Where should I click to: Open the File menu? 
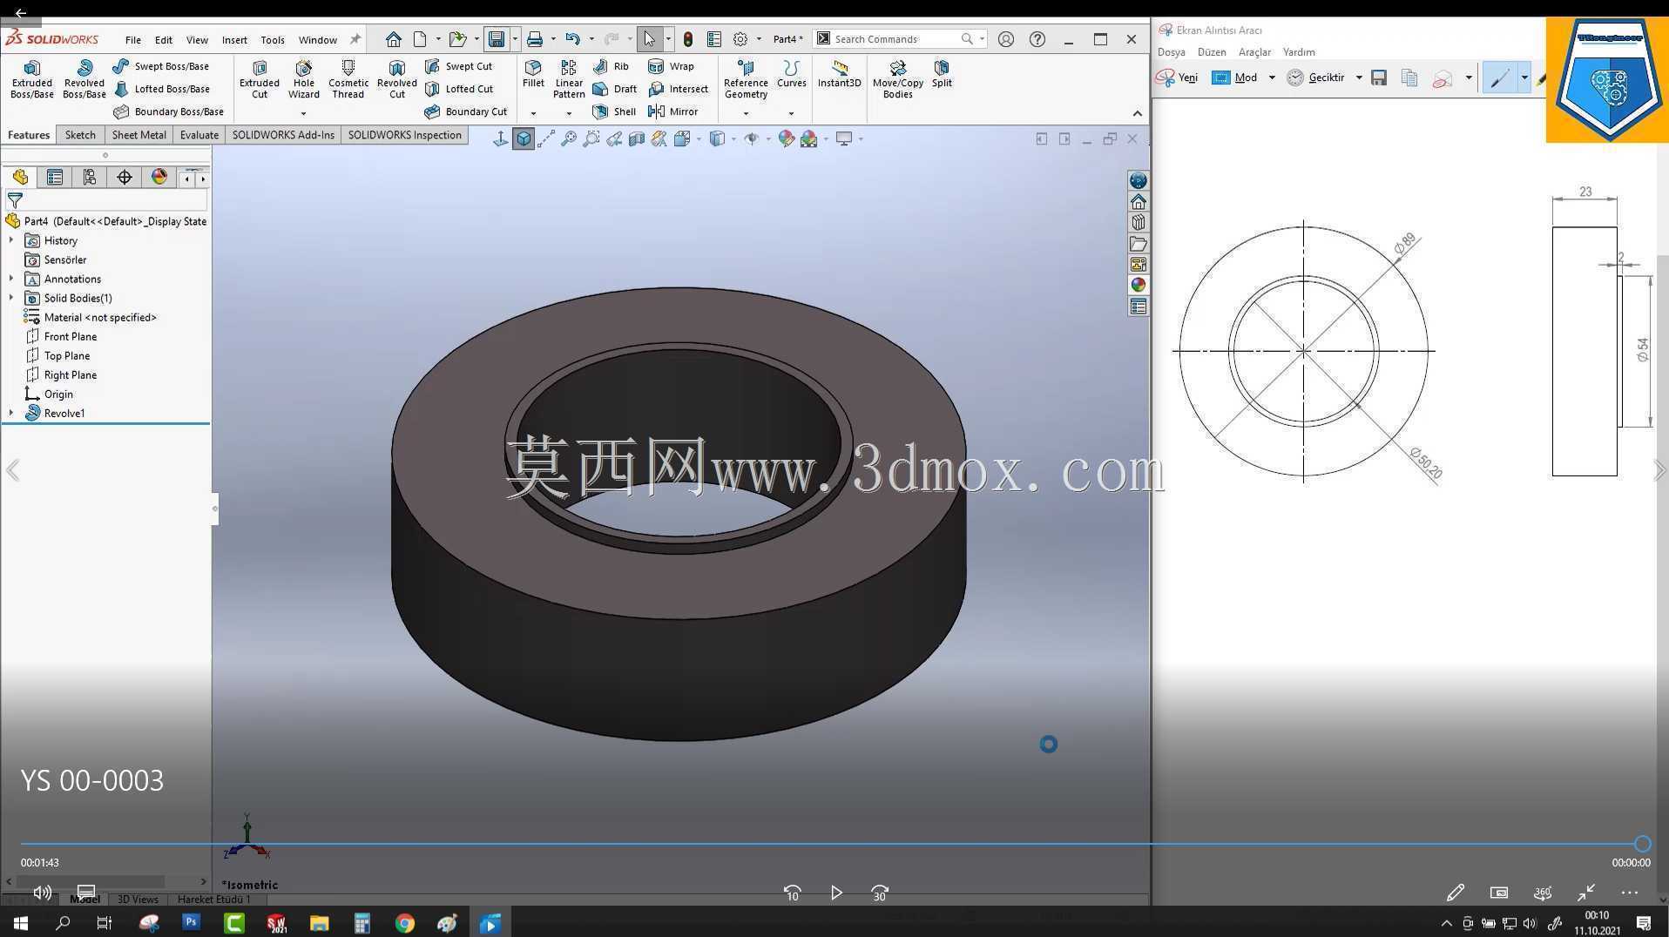[x=132, y=40]
